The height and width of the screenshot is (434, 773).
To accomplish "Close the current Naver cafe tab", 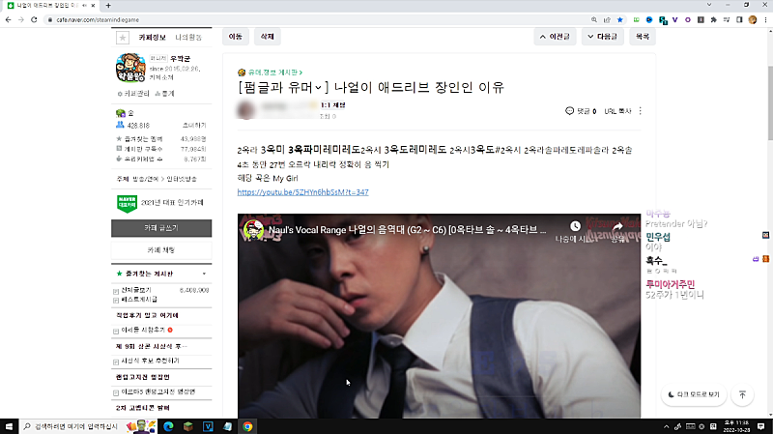I will pos(93,6).
